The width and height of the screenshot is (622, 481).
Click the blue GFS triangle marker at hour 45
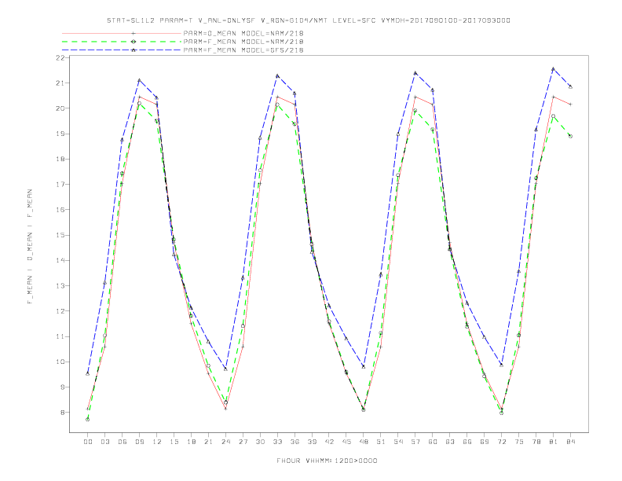(346, 339)
